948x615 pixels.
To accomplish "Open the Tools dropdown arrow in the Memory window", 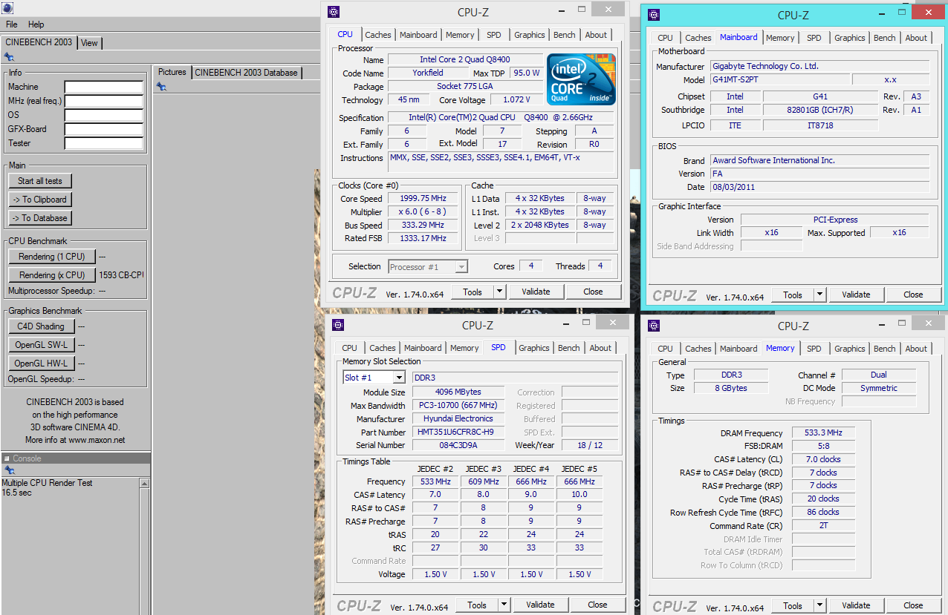I will [819, 605].
